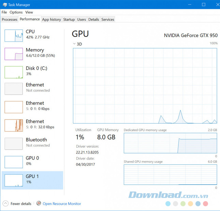The width and height of the screenshot is (220, 211).
Task: Click the 42% 2.77 GHz CPU reading
Action: click(x=38, y=37)
